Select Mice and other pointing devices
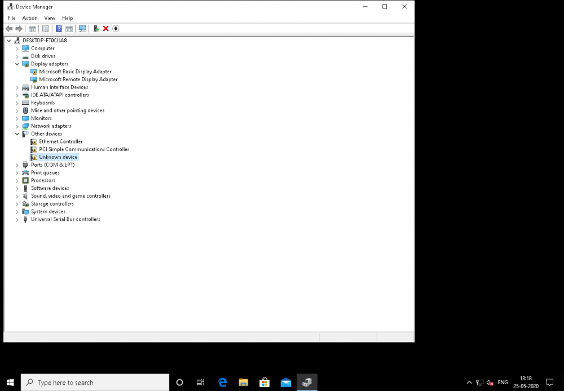The image size is (564, 391). [68, 110]
